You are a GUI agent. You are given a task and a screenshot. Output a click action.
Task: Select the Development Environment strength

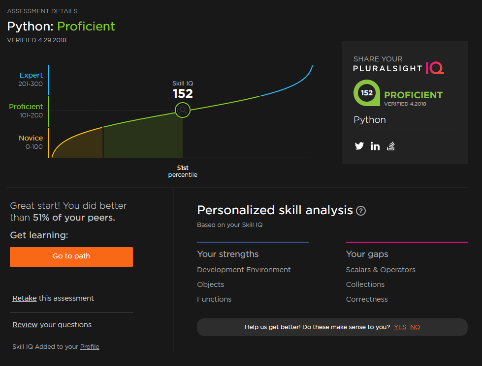[x=244, y=270]
